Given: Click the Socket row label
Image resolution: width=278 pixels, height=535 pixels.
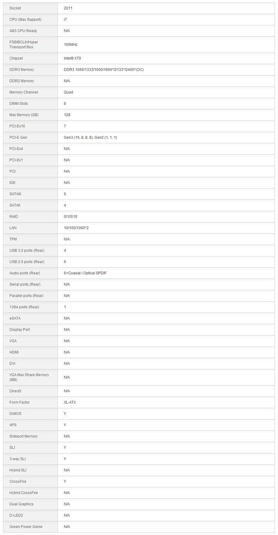Looking at the screenshot, I should coord(15,8).
